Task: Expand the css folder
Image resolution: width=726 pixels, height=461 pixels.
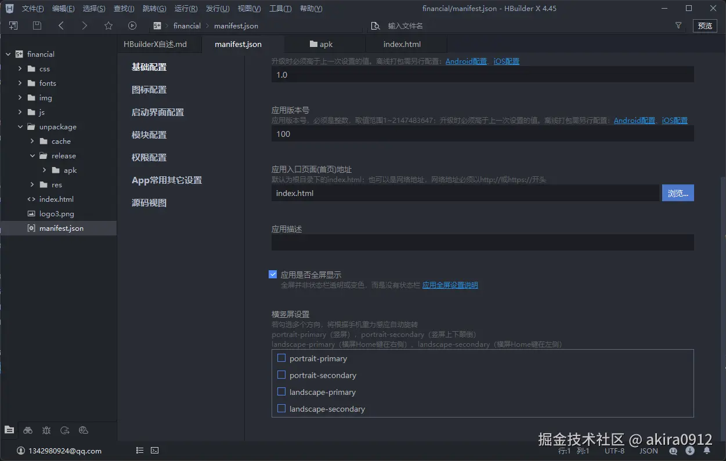Action: click(20, 68)
